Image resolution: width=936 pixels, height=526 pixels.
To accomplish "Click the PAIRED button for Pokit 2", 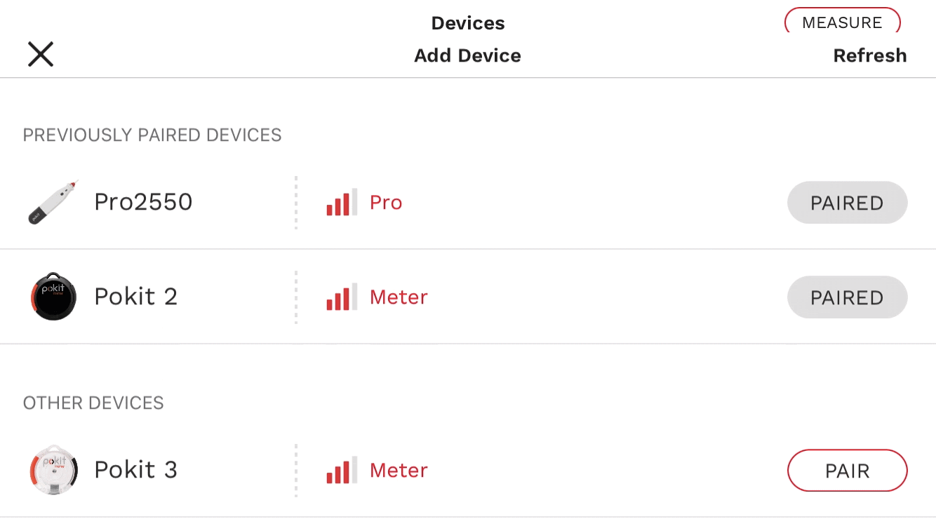I will 847,297.
